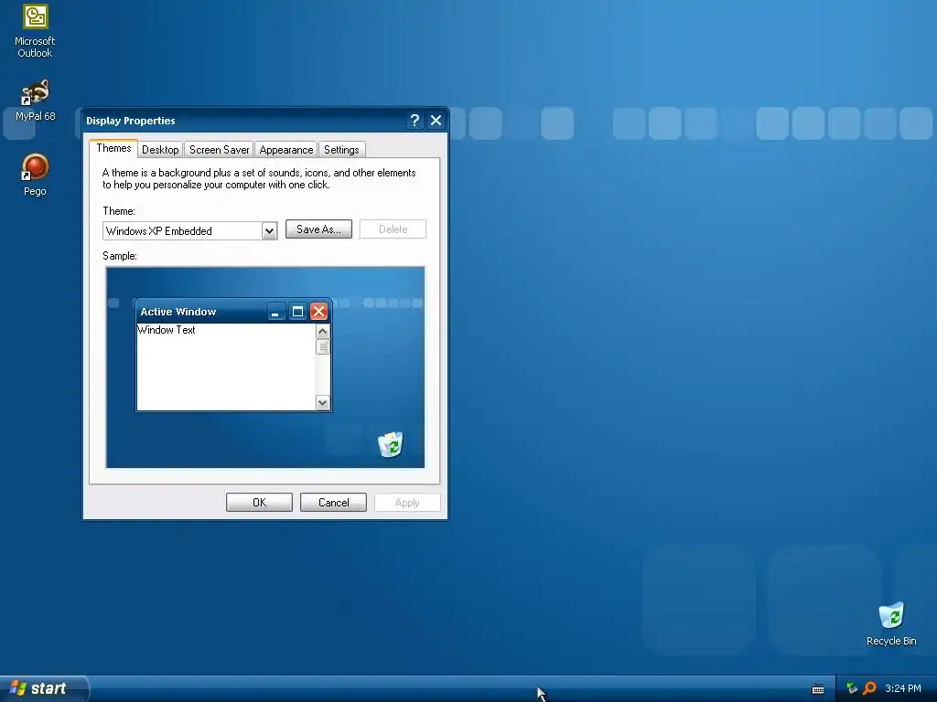Image resolution: width=937 pixels, height=702 pixels.
Task: Click the help question mark in Display Properties
Action: point(415,121)
